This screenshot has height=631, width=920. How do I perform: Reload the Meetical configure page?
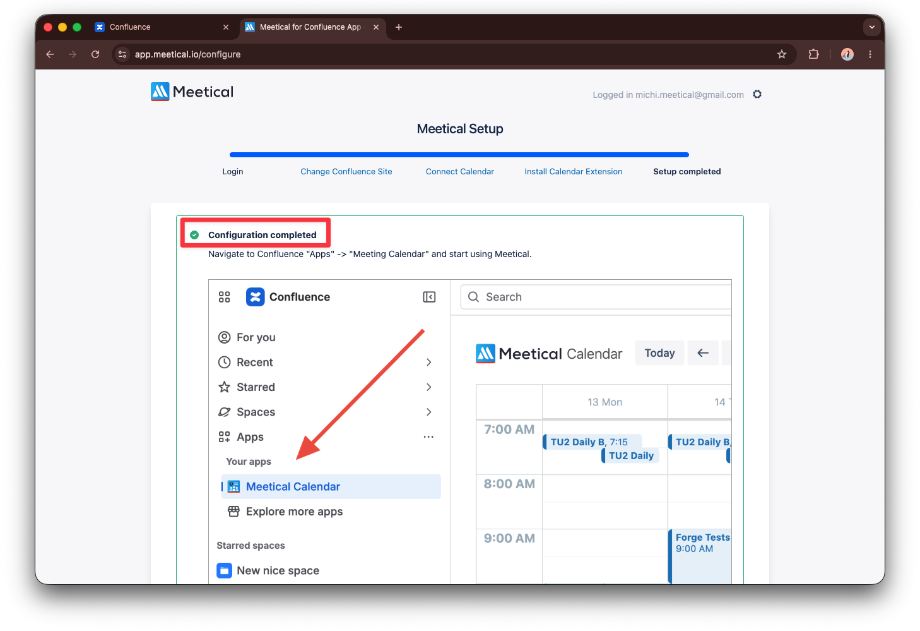95,54
